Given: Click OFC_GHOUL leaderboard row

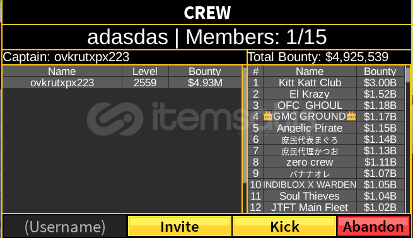Looking at the screenshot, I should click(x=326, y=105).
